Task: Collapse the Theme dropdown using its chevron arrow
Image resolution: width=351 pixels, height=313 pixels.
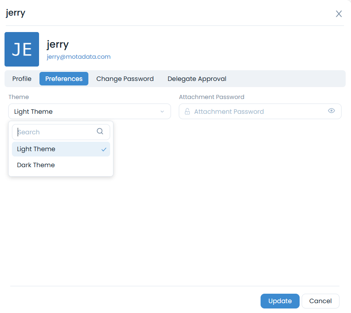Action: [162, 111]
